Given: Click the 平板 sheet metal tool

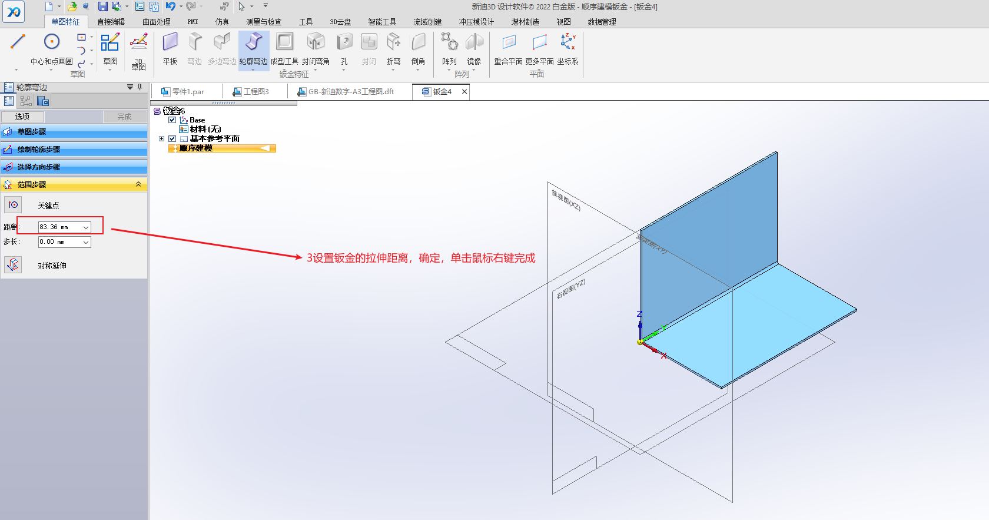Looking at the screenshot, I should pos(170,48).
